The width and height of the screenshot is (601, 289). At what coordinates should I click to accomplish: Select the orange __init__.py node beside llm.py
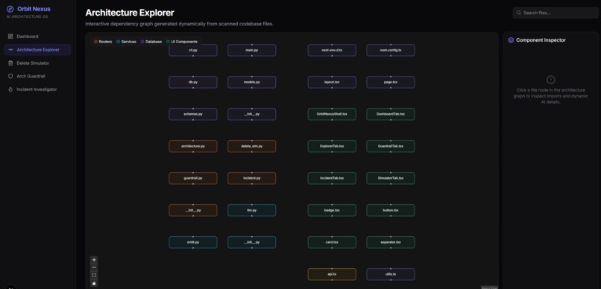pyautogui.click(x=193, y=210)
